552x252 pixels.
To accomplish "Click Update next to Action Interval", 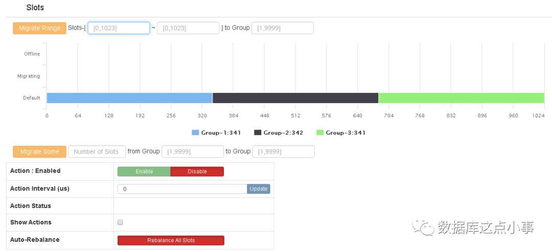I will coord(259,189).
